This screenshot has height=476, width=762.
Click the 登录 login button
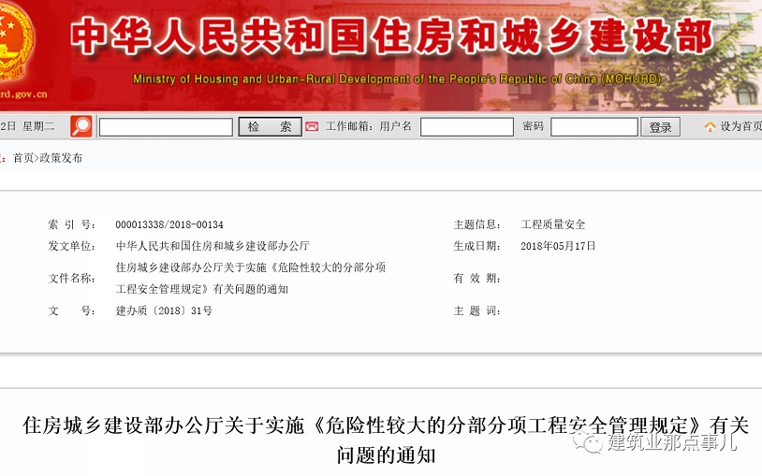(660, 127)
